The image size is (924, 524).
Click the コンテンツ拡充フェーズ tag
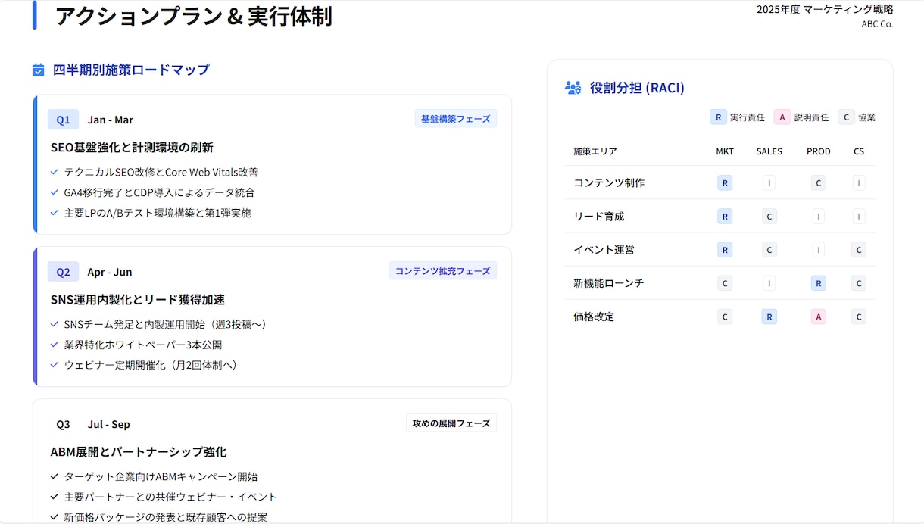click(443, 271)
